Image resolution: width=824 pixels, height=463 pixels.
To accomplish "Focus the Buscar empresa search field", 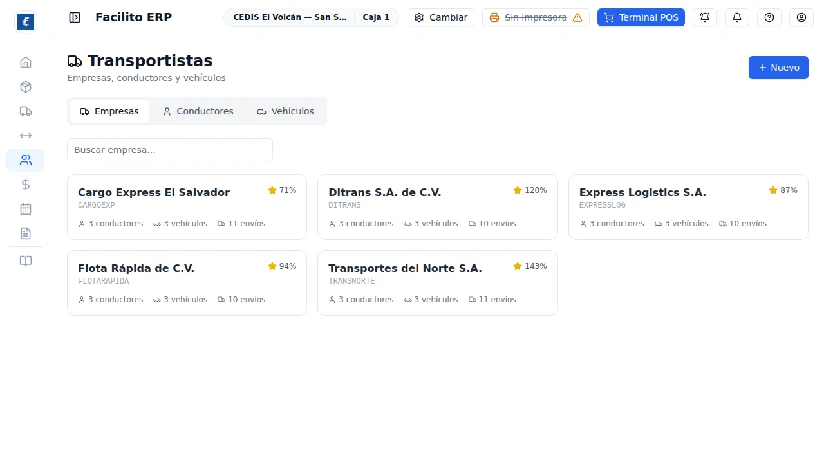I will click(170, 150).
